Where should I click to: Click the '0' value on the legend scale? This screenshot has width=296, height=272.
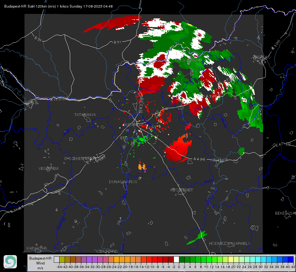click(179, 267)
